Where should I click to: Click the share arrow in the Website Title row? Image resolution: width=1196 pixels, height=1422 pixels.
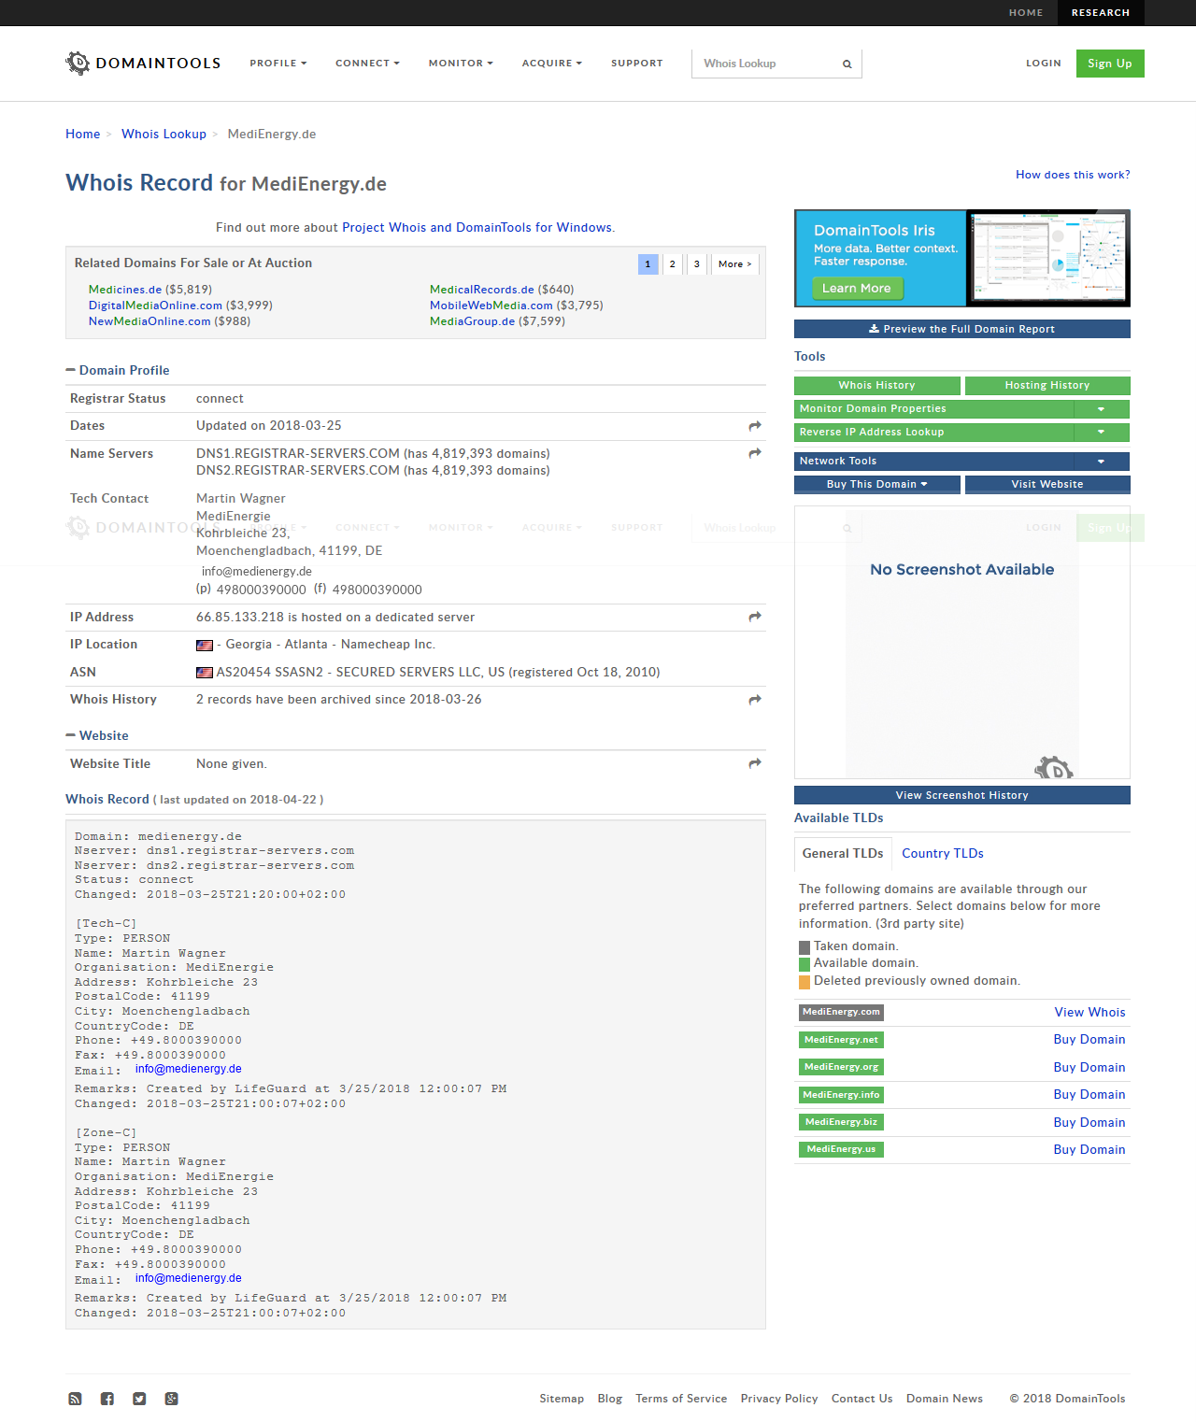pyautogui.click(x=755, y=763)
